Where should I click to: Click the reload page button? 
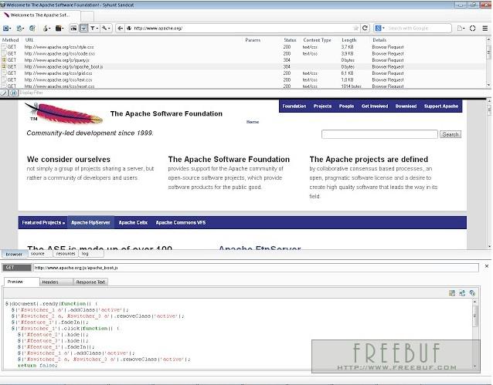point(365,29)
